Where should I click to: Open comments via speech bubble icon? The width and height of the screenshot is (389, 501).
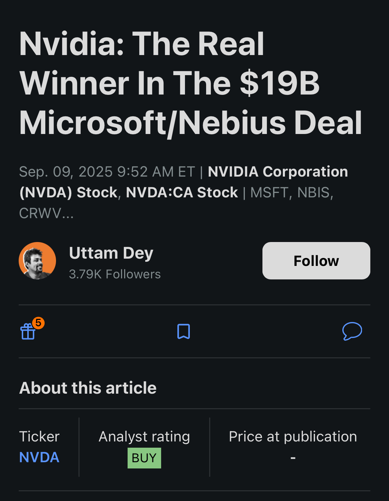click(x=352, y=331)
